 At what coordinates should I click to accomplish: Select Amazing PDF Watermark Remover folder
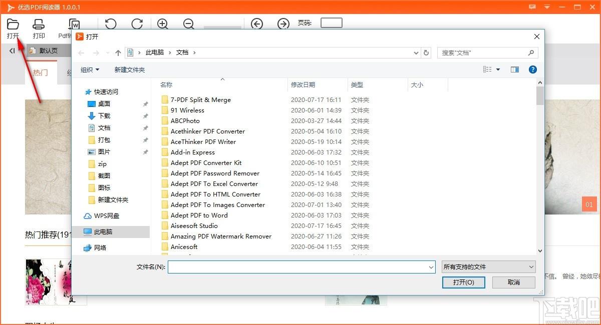click(x=216, y=236)
